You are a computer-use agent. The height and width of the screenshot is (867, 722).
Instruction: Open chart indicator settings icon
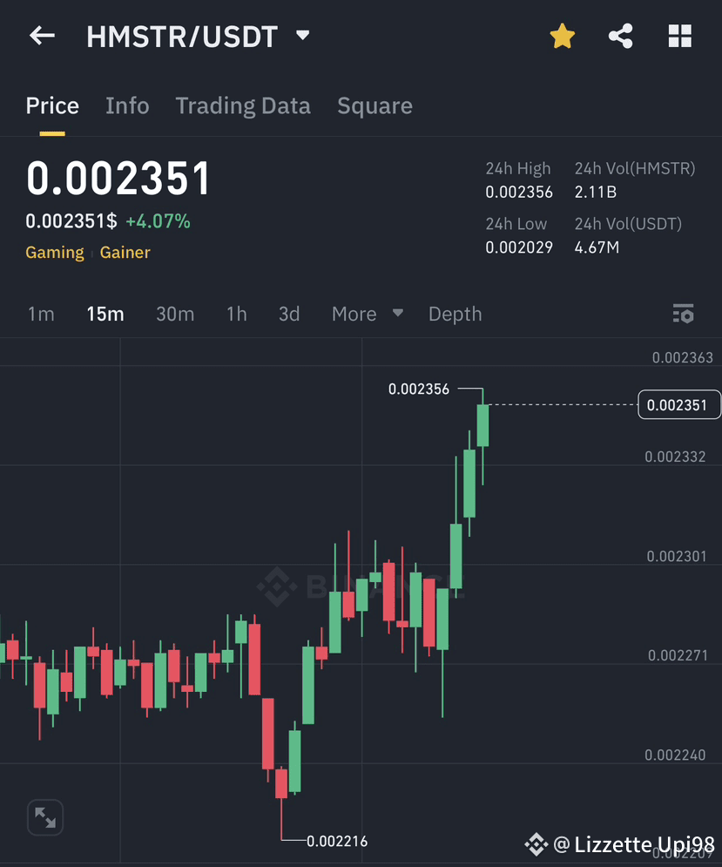pyautogui.click(x=683, y=313)
